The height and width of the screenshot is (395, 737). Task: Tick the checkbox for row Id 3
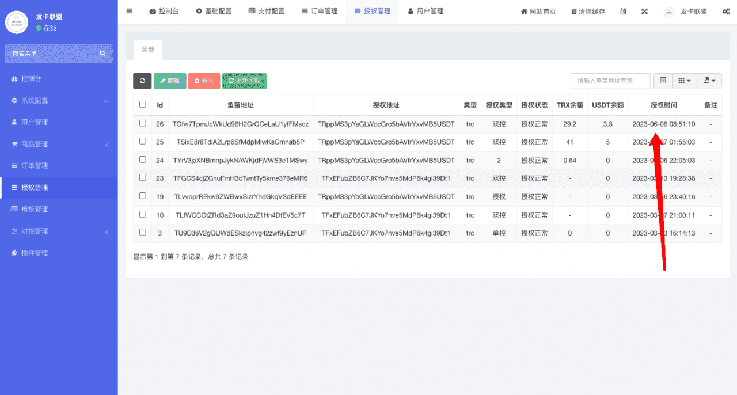(143, 233)
